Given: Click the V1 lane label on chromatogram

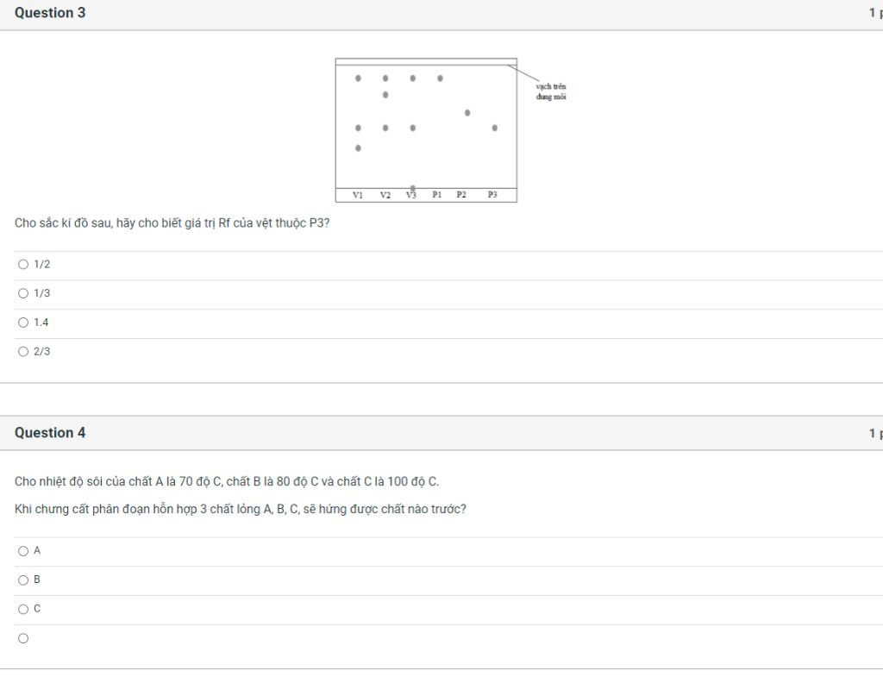Looking at the screenshot, I should [358, 195].
